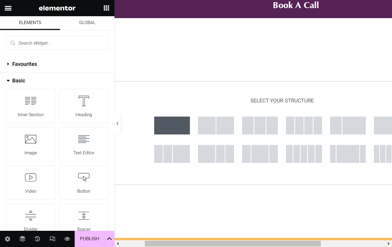This screenshot has height=247, width=392.
Task: Click the Publish button
Action: click(x=90, y=239)
